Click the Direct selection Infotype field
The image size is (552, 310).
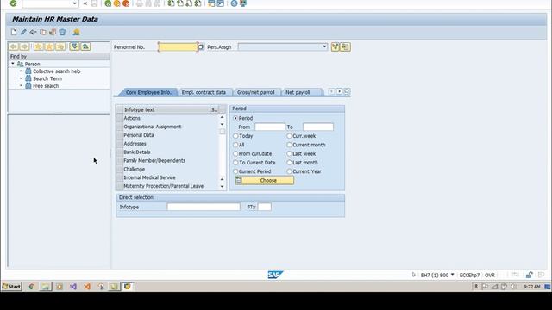pos(204,207)
